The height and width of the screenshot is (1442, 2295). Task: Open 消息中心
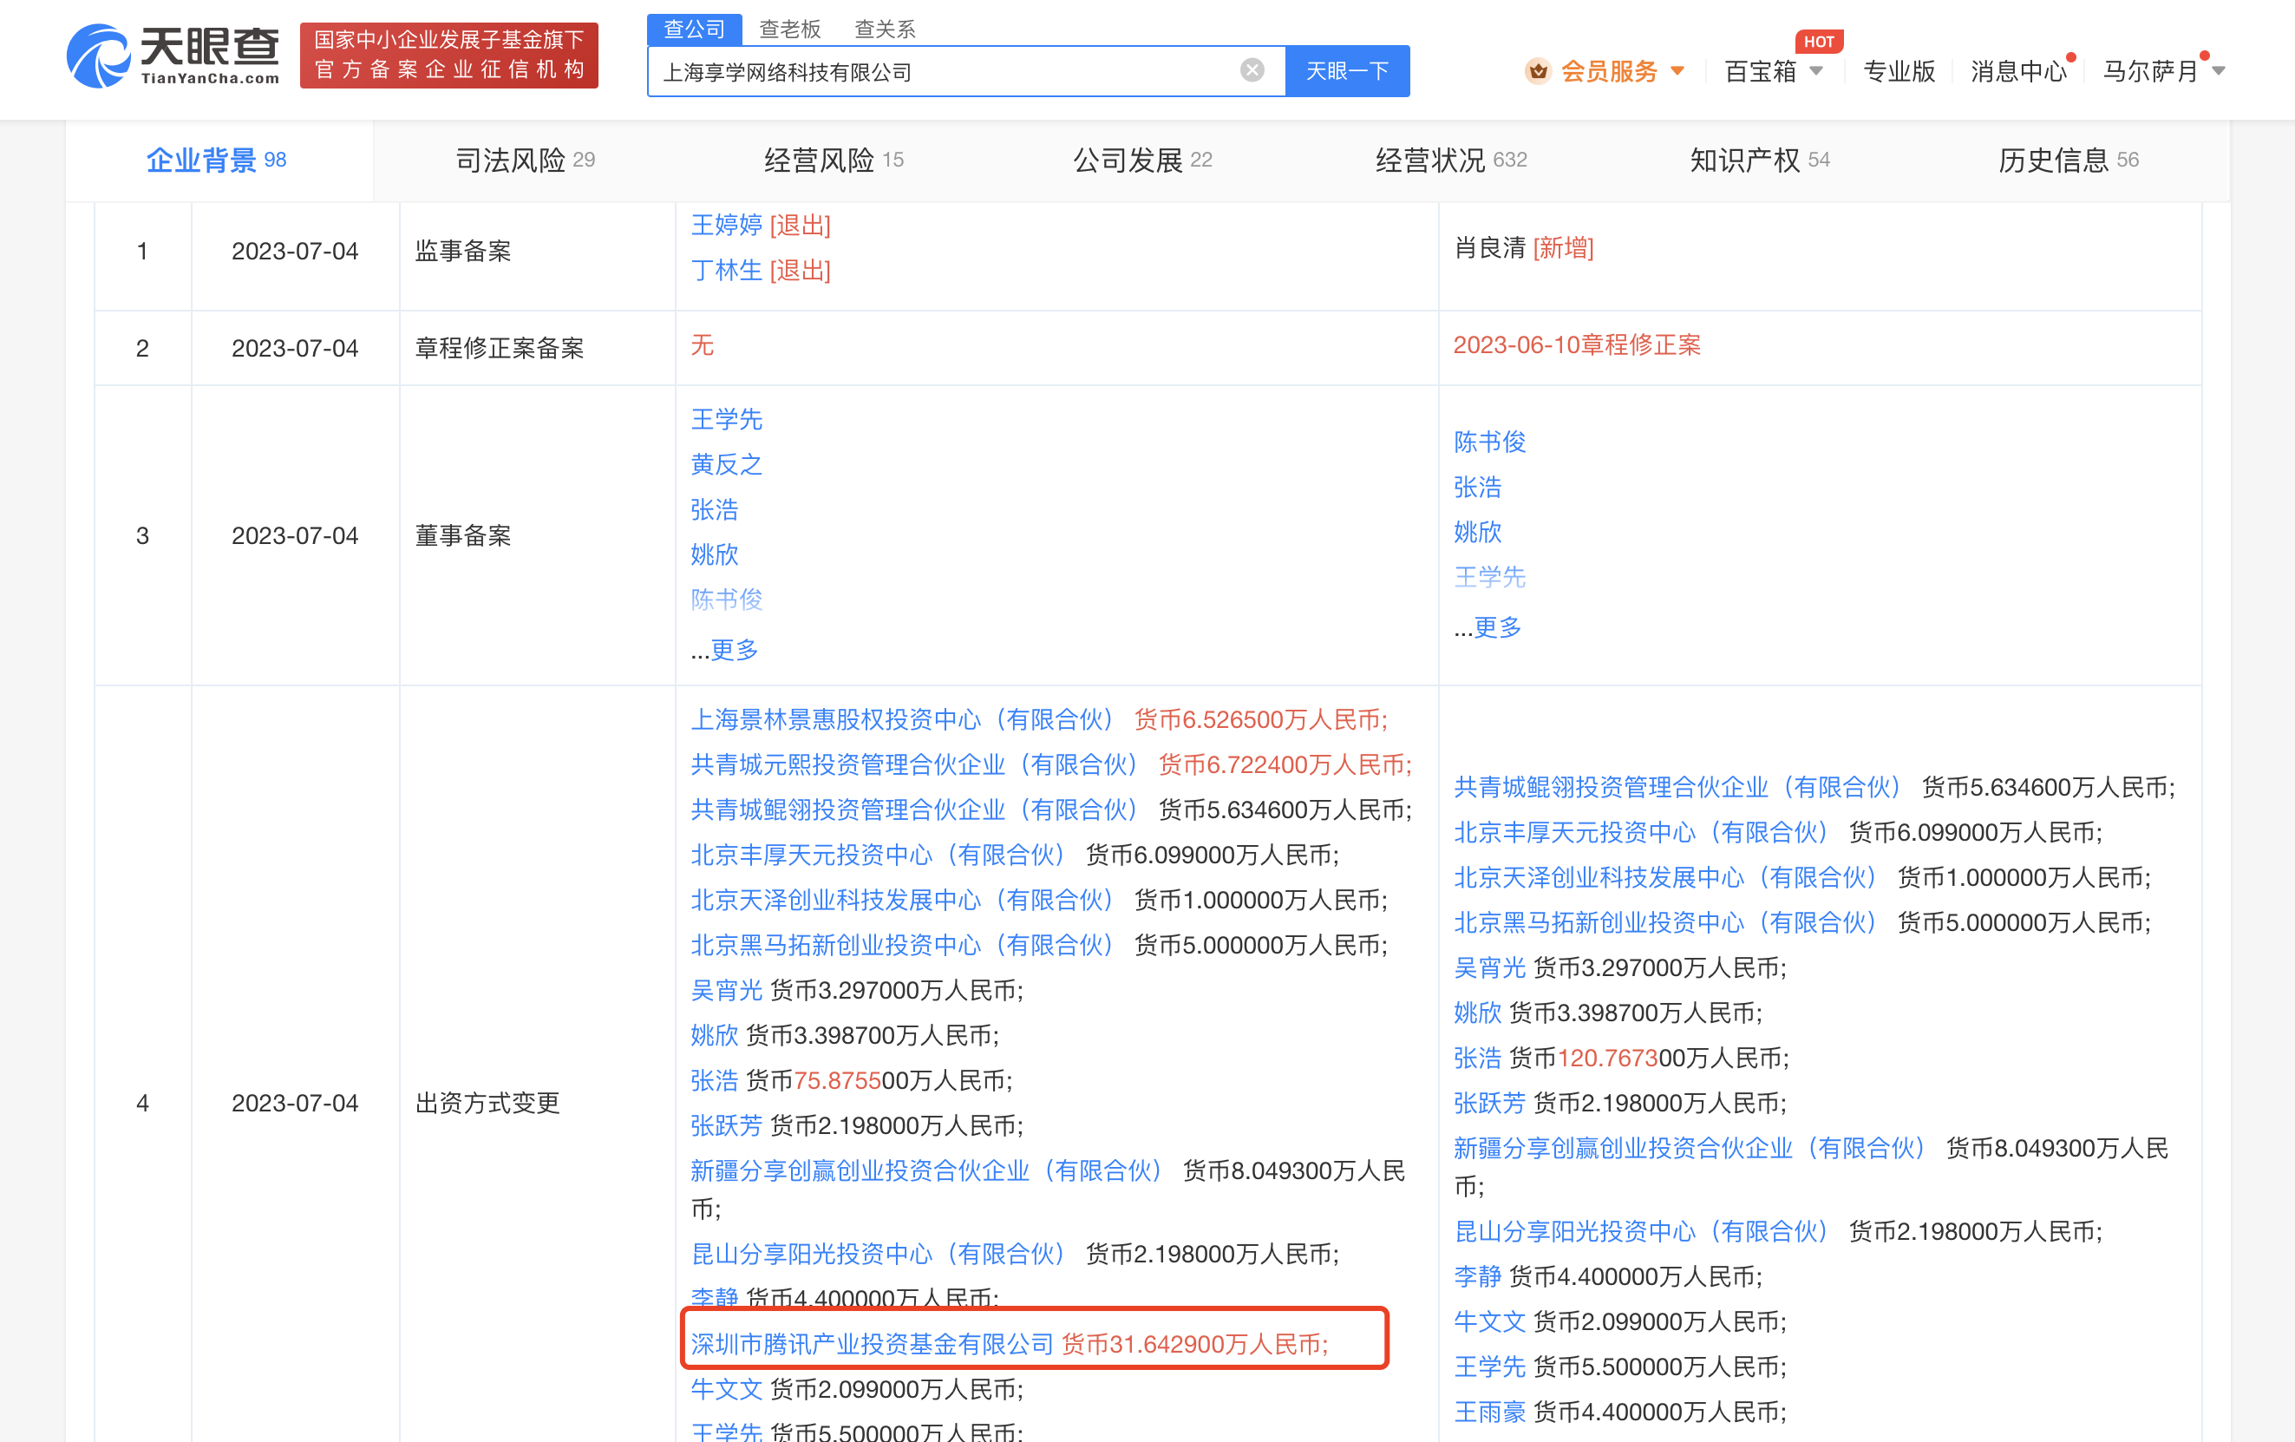tap(2017, 70)
